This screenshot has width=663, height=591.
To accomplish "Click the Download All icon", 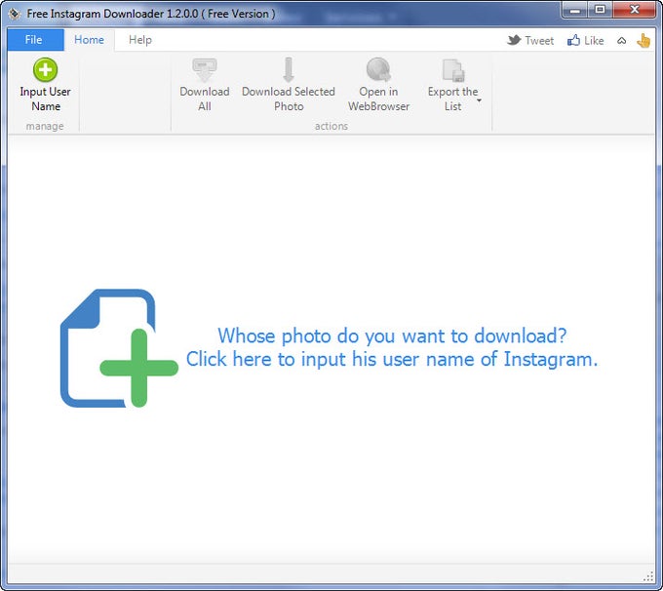I will [205, 70].
